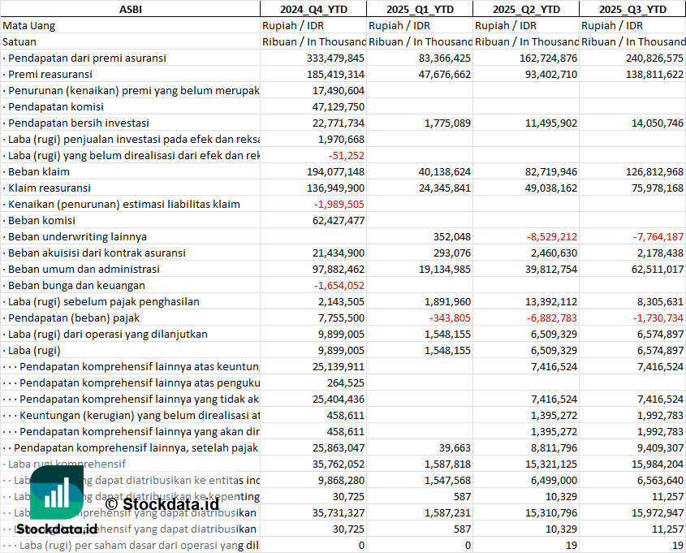The image size is (686, 553).
Task: Click the red -8,529,212 value cell
Action: 550,236
